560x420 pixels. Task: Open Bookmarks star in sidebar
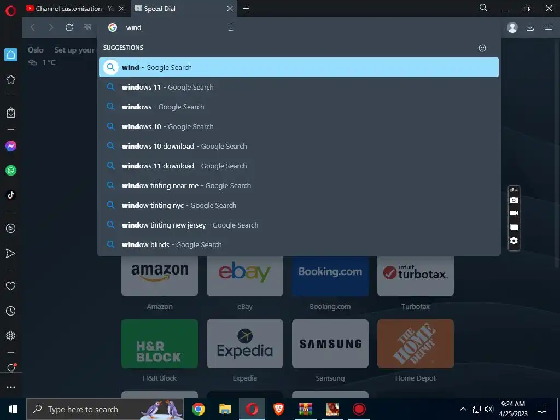(x=11, y=79)
